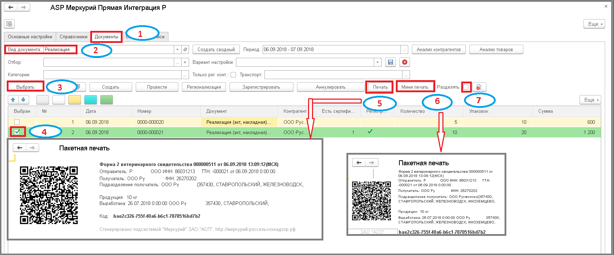
Task: Click the back arrow in the large Пакетная печать preview
Action: [20, 148]
